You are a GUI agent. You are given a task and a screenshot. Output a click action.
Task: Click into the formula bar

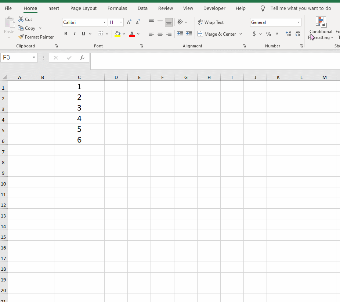coord(215,61)
